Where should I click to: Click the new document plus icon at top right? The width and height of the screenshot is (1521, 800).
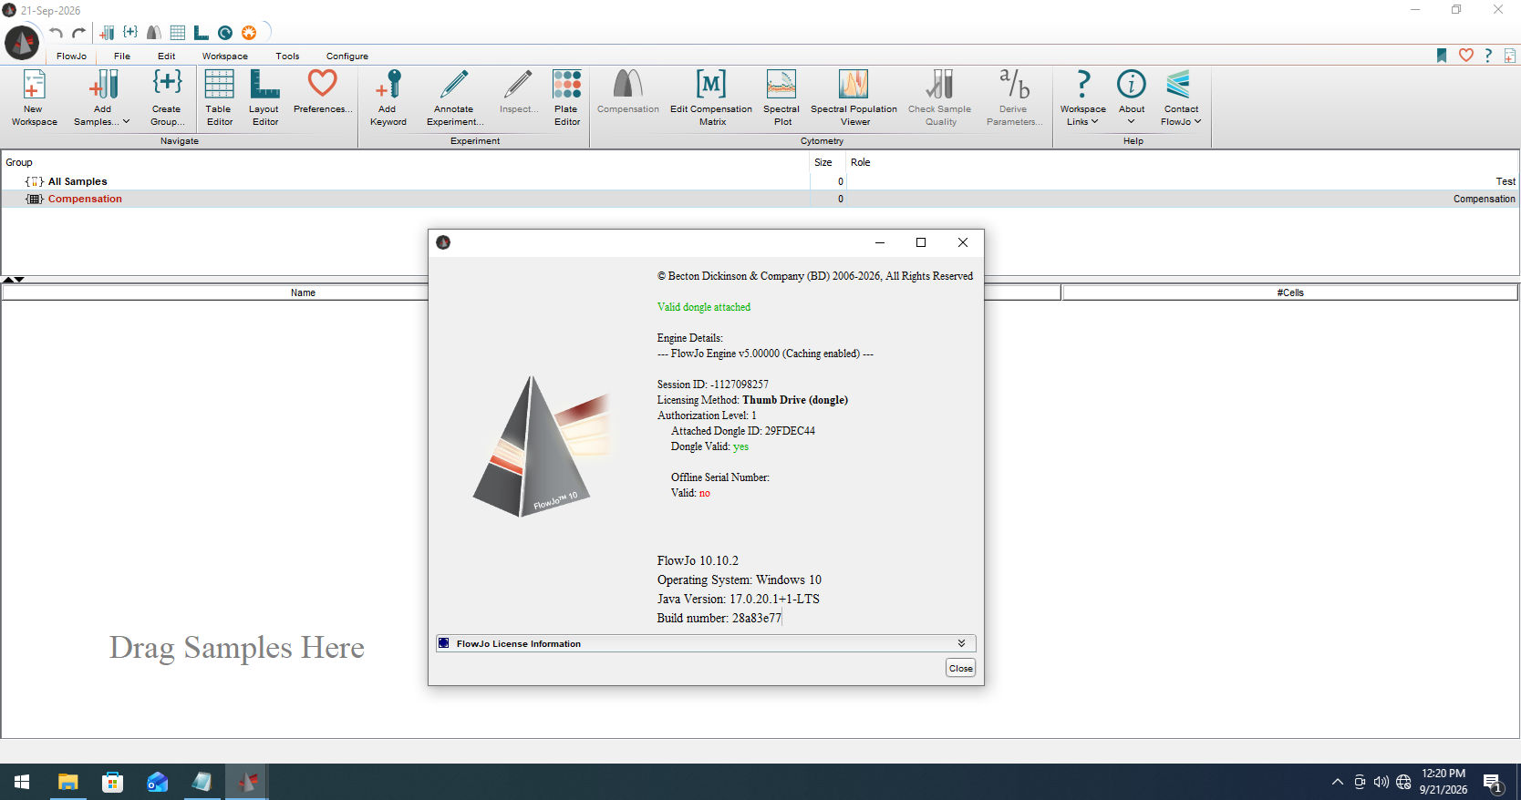pyautogui.click(x=1509, y=56)
